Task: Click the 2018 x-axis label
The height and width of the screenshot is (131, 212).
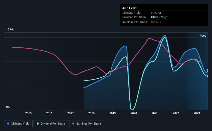Action: (91, 113)
